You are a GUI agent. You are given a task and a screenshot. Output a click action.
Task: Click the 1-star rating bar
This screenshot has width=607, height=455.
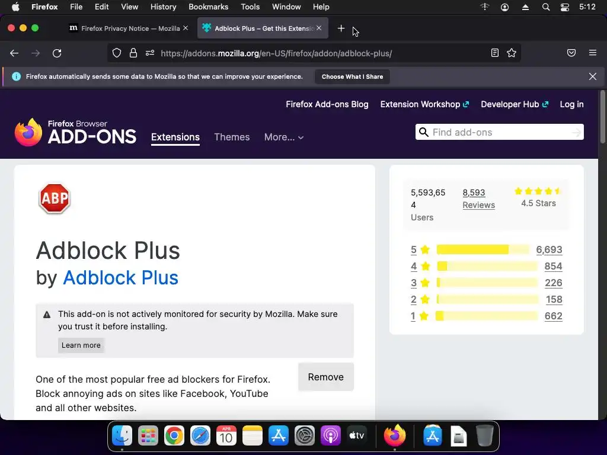click(x=487, y=316)
